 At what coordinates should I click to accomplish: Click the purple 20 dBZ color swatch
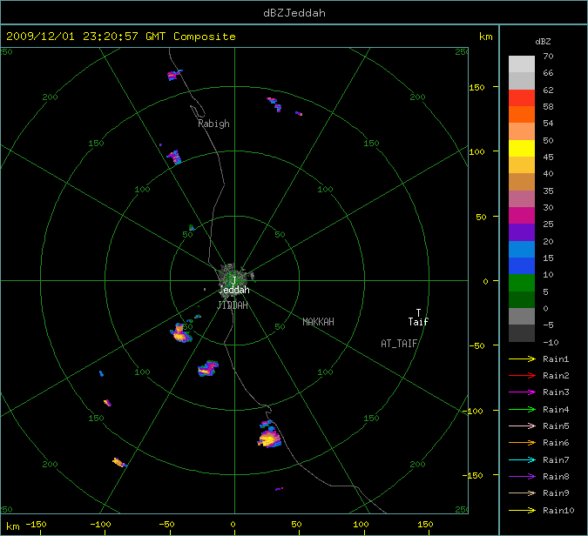[x=522, y=232]
